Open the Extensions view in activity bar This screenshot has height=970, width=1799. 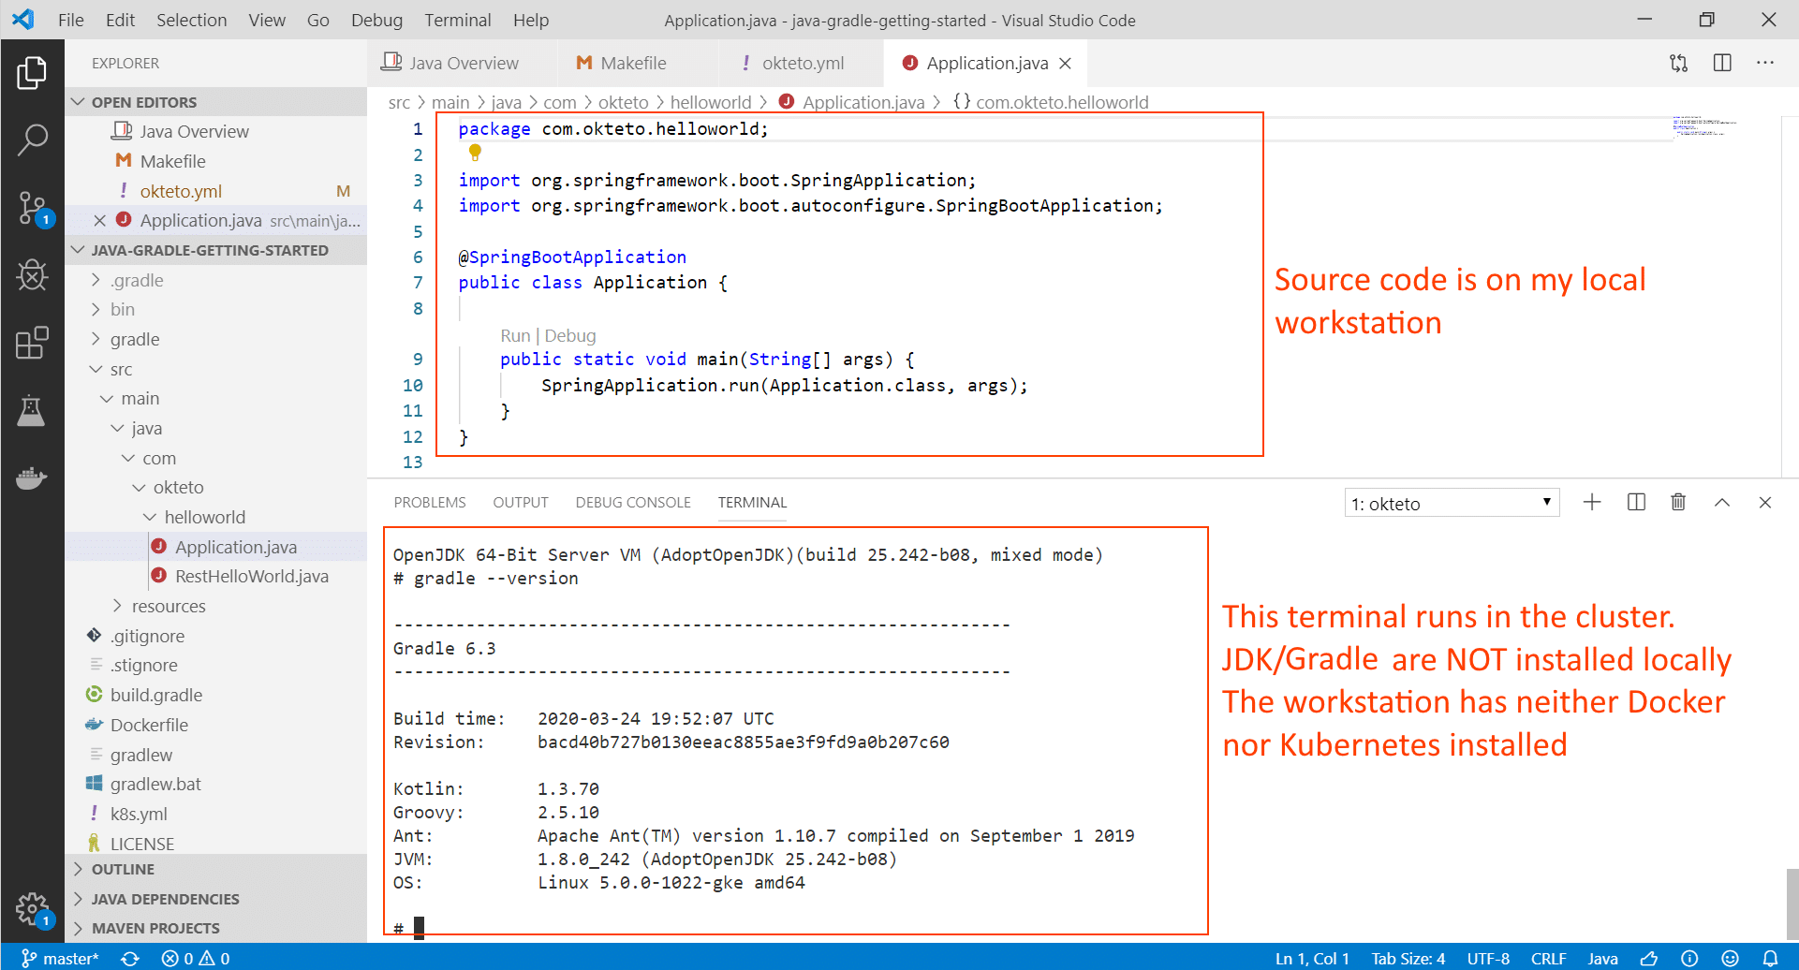click(x=32, y=343)
